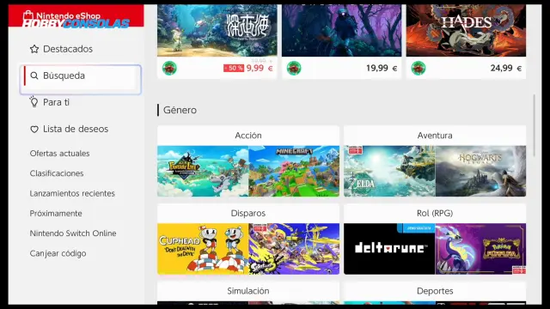Click the green badge icon beside 19,99 €

coord(294,68)
